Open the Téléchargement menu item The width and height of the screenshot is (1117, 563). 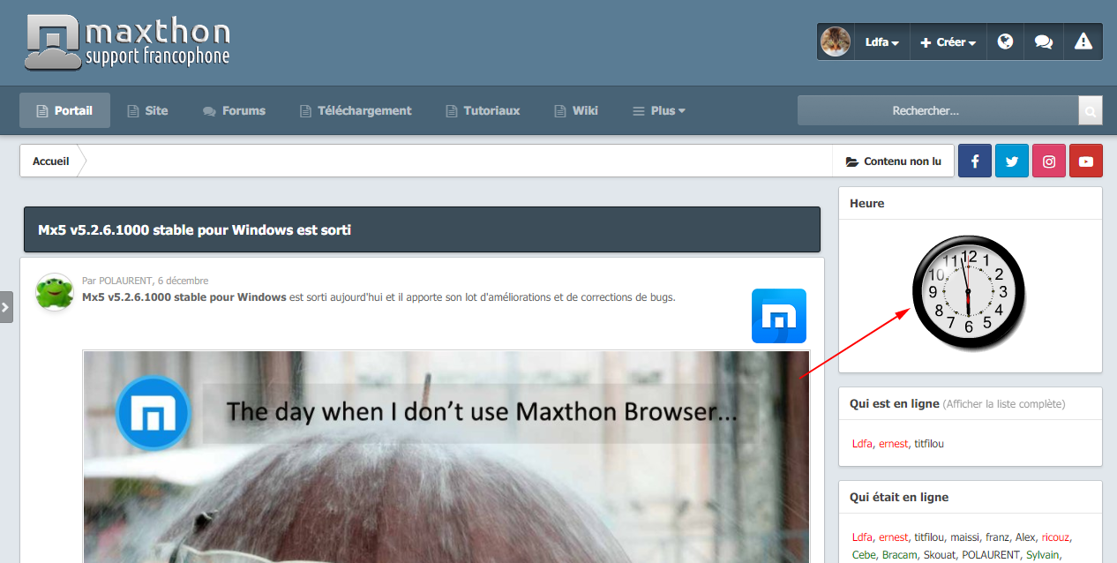356,110
